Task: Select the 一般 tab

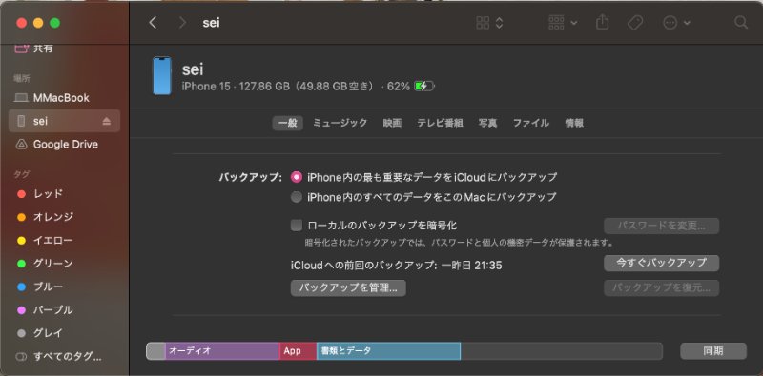Action: 288,123
